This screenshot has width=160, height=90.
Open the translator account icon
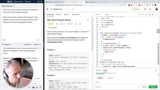coord(38,1)
